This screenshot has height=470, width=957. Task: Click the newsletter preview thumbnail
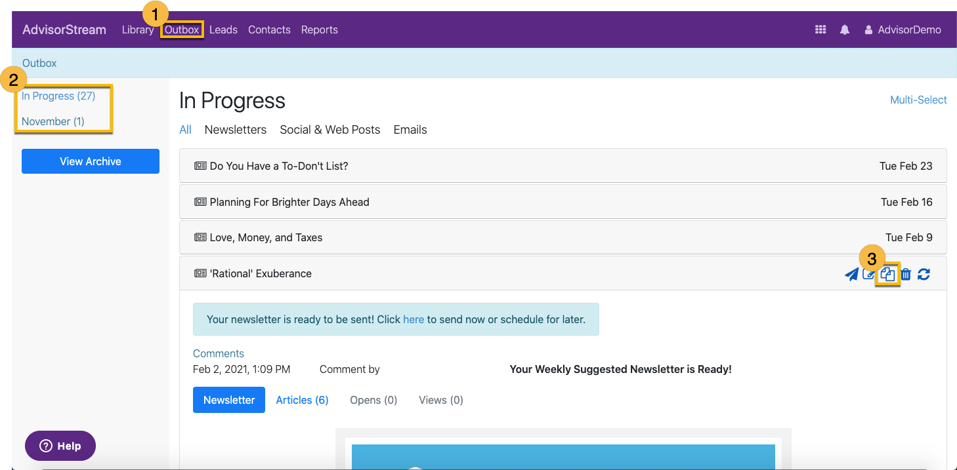(563, 449)
